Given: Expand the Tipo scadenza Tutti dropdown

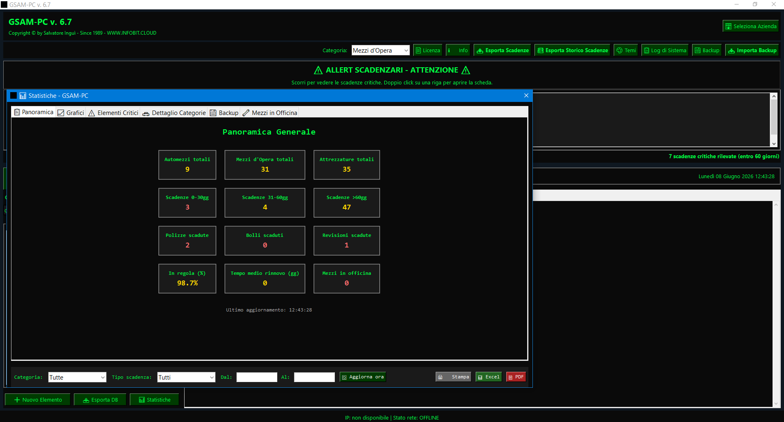Looking at the screenshot, I should tap(186, 377).
